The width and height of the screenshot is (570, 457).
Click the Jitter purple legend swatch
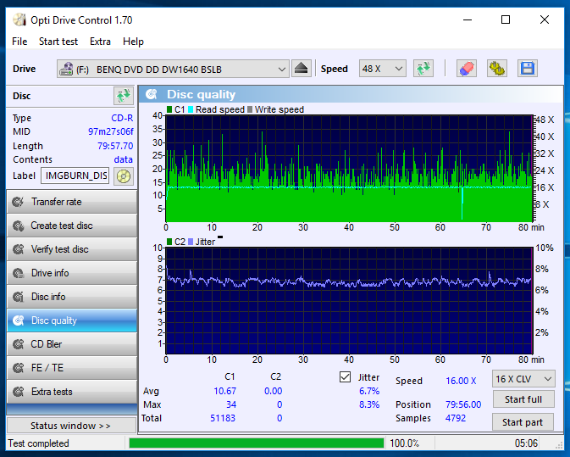(x=191, y=242)
